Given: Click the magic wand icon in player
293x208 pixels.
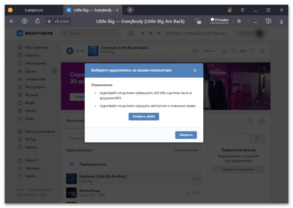Looking at the screenshot, I should [x=252, y=51].
